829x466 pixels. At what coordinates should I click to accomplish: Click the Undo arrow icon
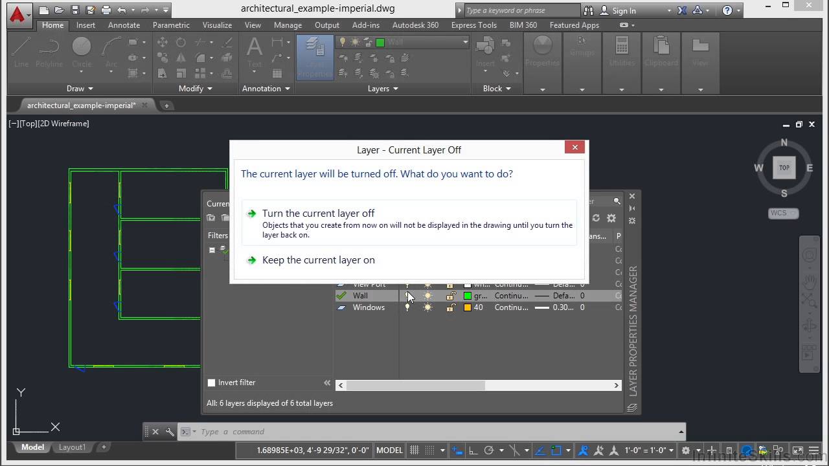[x=121, y=10]
